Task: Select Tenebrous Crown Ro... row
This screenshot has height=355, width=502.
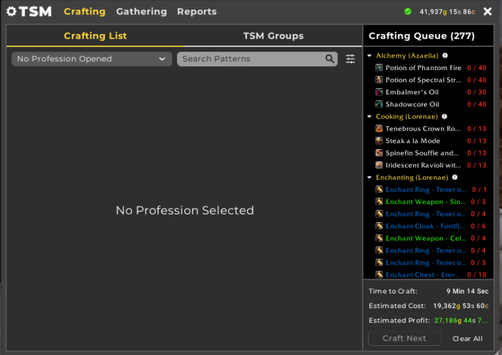Action: [428, 129]
